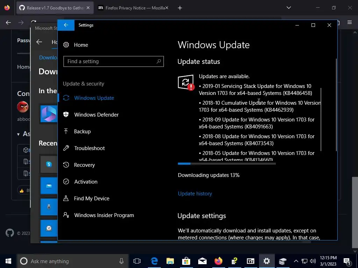Launch Microsoft Edge from taskbar

tap(154, 261)
